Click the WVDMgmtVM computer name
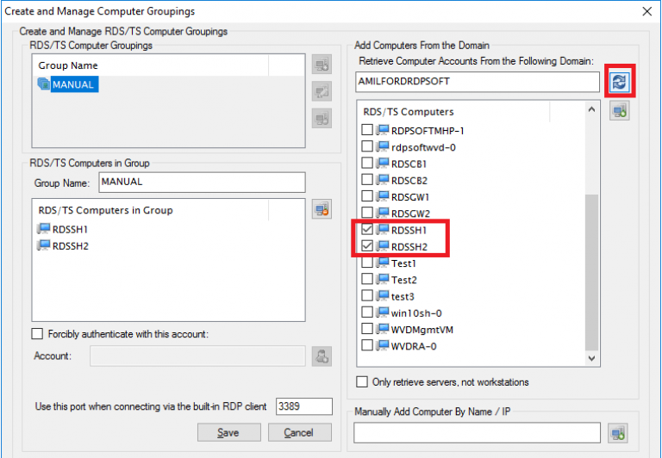 [422, 330]
